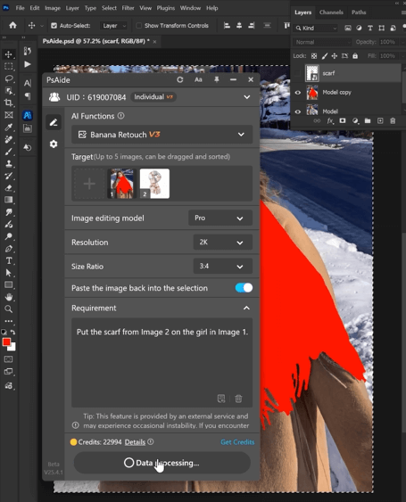Viewport: 406px width, 502px height.
Task: Enable Show Transform Controls checkbox
Action: tap(138, 26)
